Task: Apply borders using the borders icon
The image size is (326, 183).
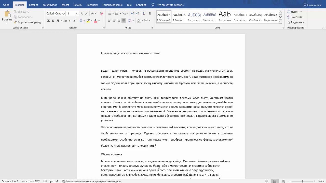Action: click(146, 21)
